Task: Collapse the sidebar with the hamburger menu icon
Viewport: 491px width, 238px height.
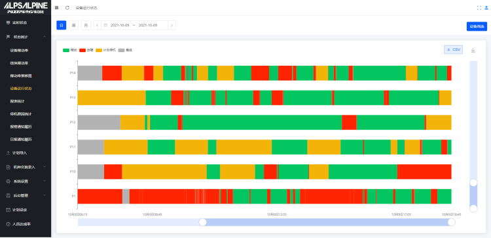Action: pos(56,8)
